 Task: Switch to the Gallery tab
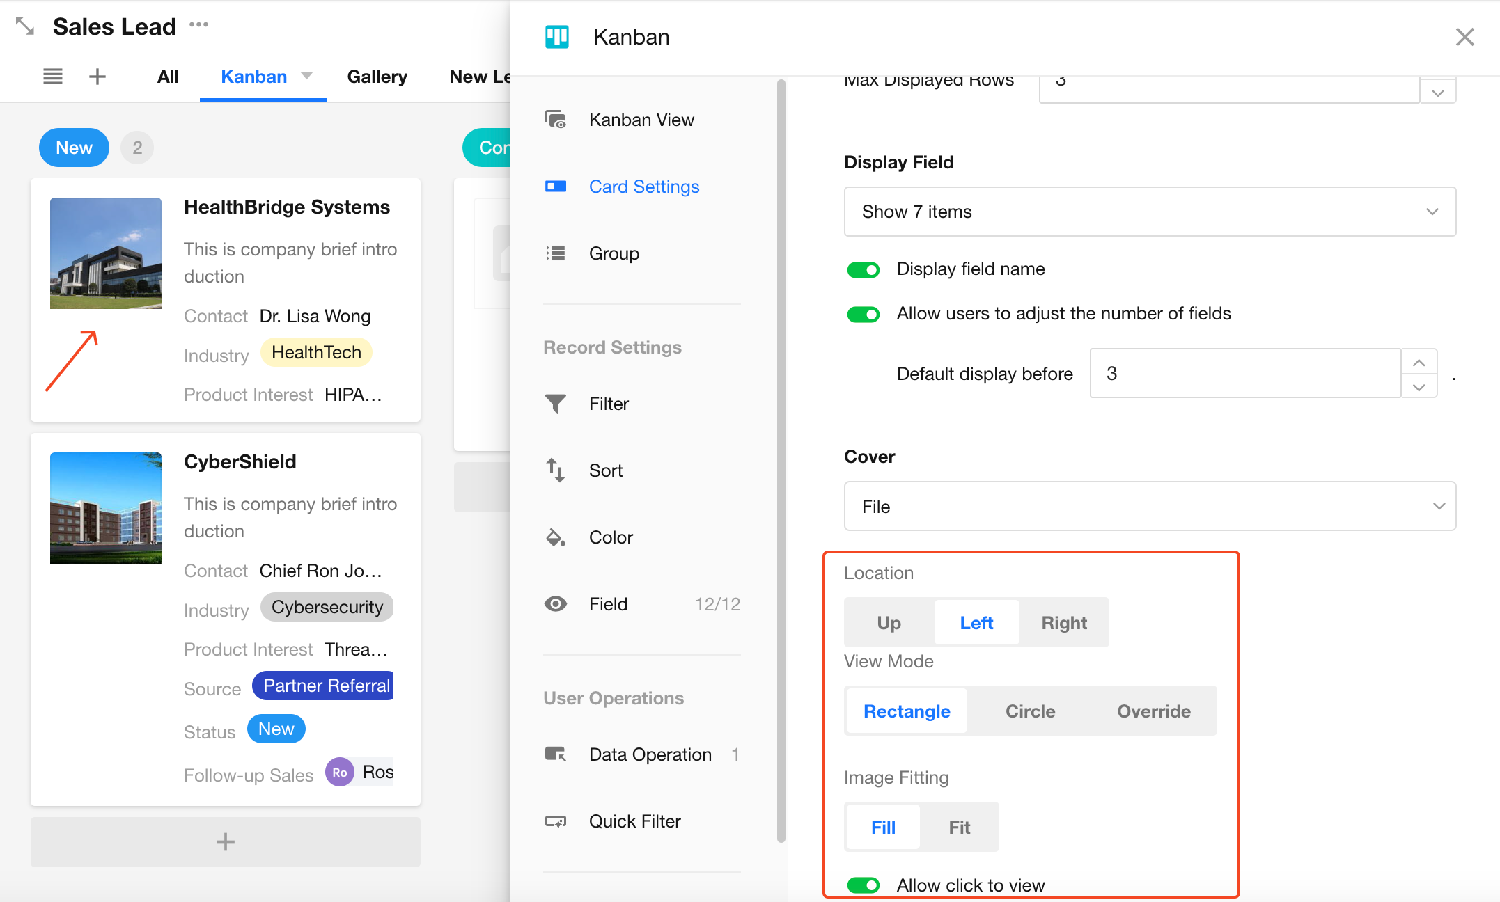pyautogui.click(x=377, y=77)
